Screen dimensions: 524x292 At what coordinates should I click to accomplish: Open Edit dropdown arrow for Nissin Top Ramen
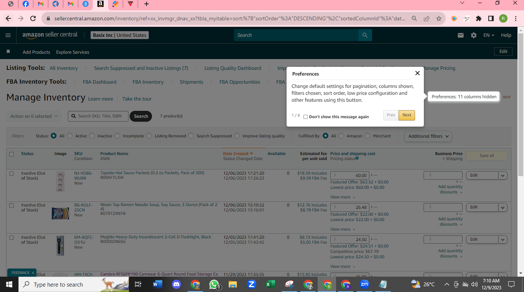click(503, 207)
